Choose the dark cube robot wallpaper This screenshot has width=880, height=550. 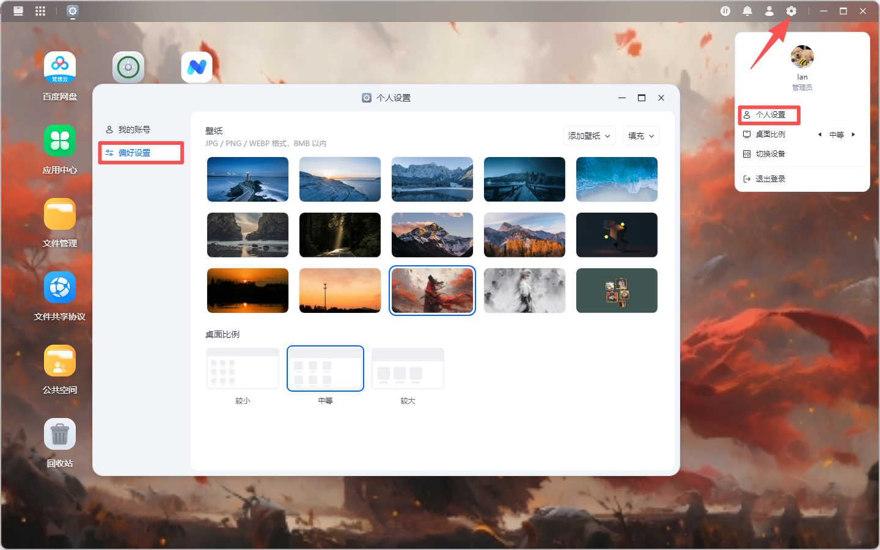click(x=617, y=235)
